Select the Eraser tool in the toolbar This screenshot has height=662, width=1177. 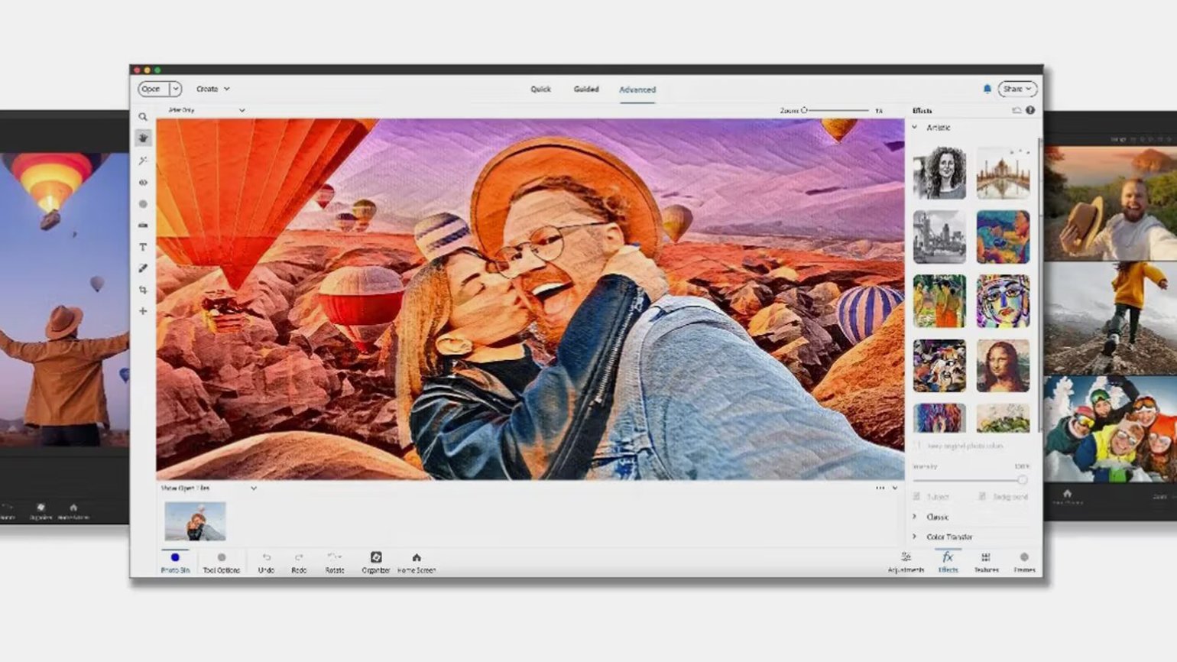pyautogui.click(x=143, y=226)
